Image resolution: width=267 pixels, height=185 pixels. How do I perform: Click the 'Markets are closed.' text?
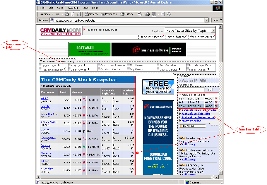(x=56, y=86)
